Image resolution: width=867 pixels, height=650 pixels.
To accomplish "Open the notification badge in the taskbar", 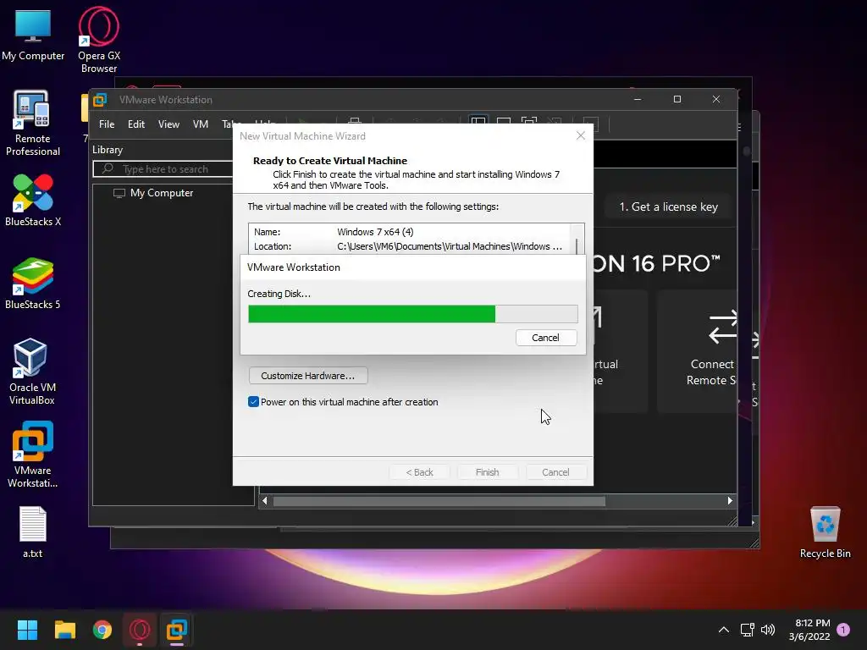I will click(843, 630).
